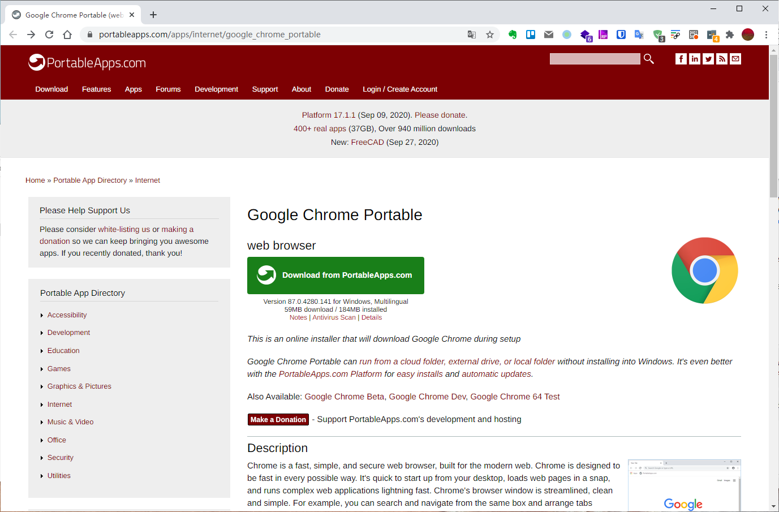
Task: Open the Notes link under the download button
Action: coord(298,317)
